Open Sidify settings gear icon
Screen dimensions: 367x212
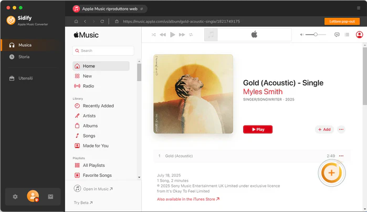click(x=15, y=197)
